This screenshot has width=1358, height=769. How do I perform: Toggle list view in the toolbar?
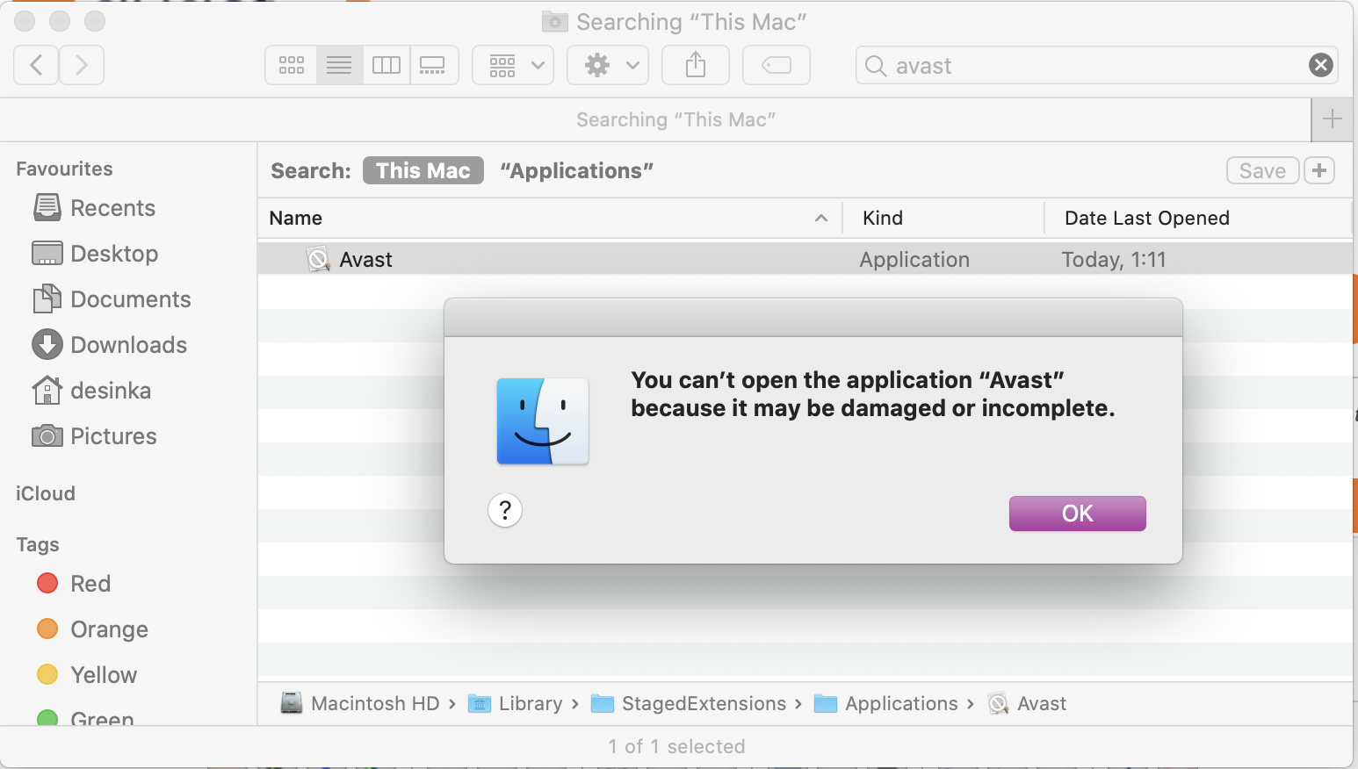(x=338, y=64)
